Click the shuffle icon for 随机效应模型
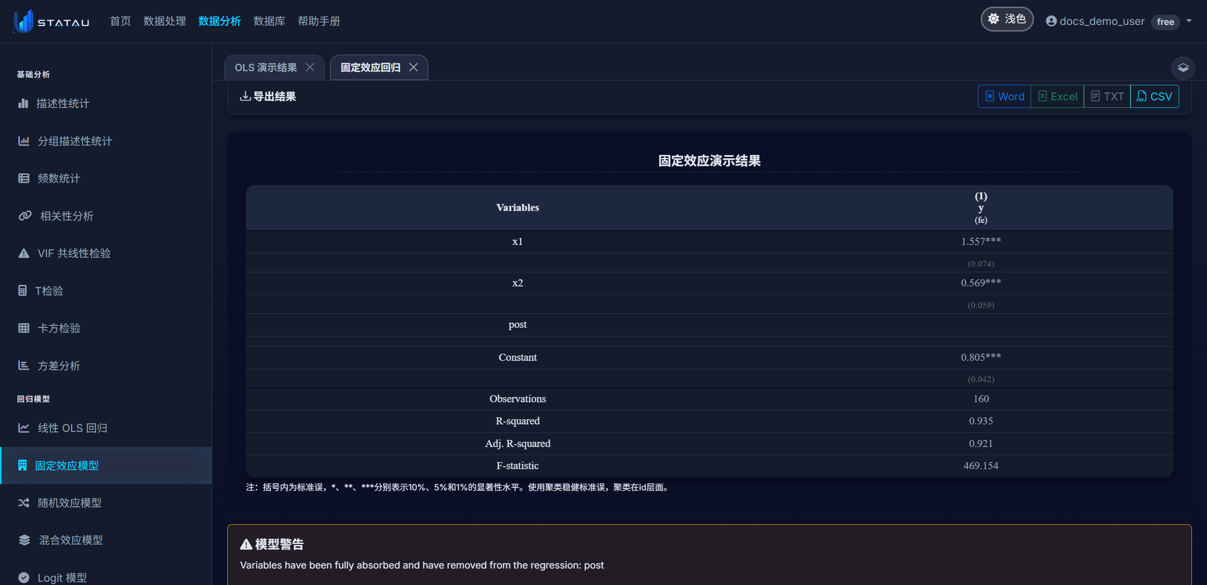The image size is (1207, 585). (x=24, y=503)
